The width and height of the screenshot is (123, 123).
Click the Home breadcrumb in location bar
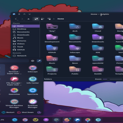point(61,19)
